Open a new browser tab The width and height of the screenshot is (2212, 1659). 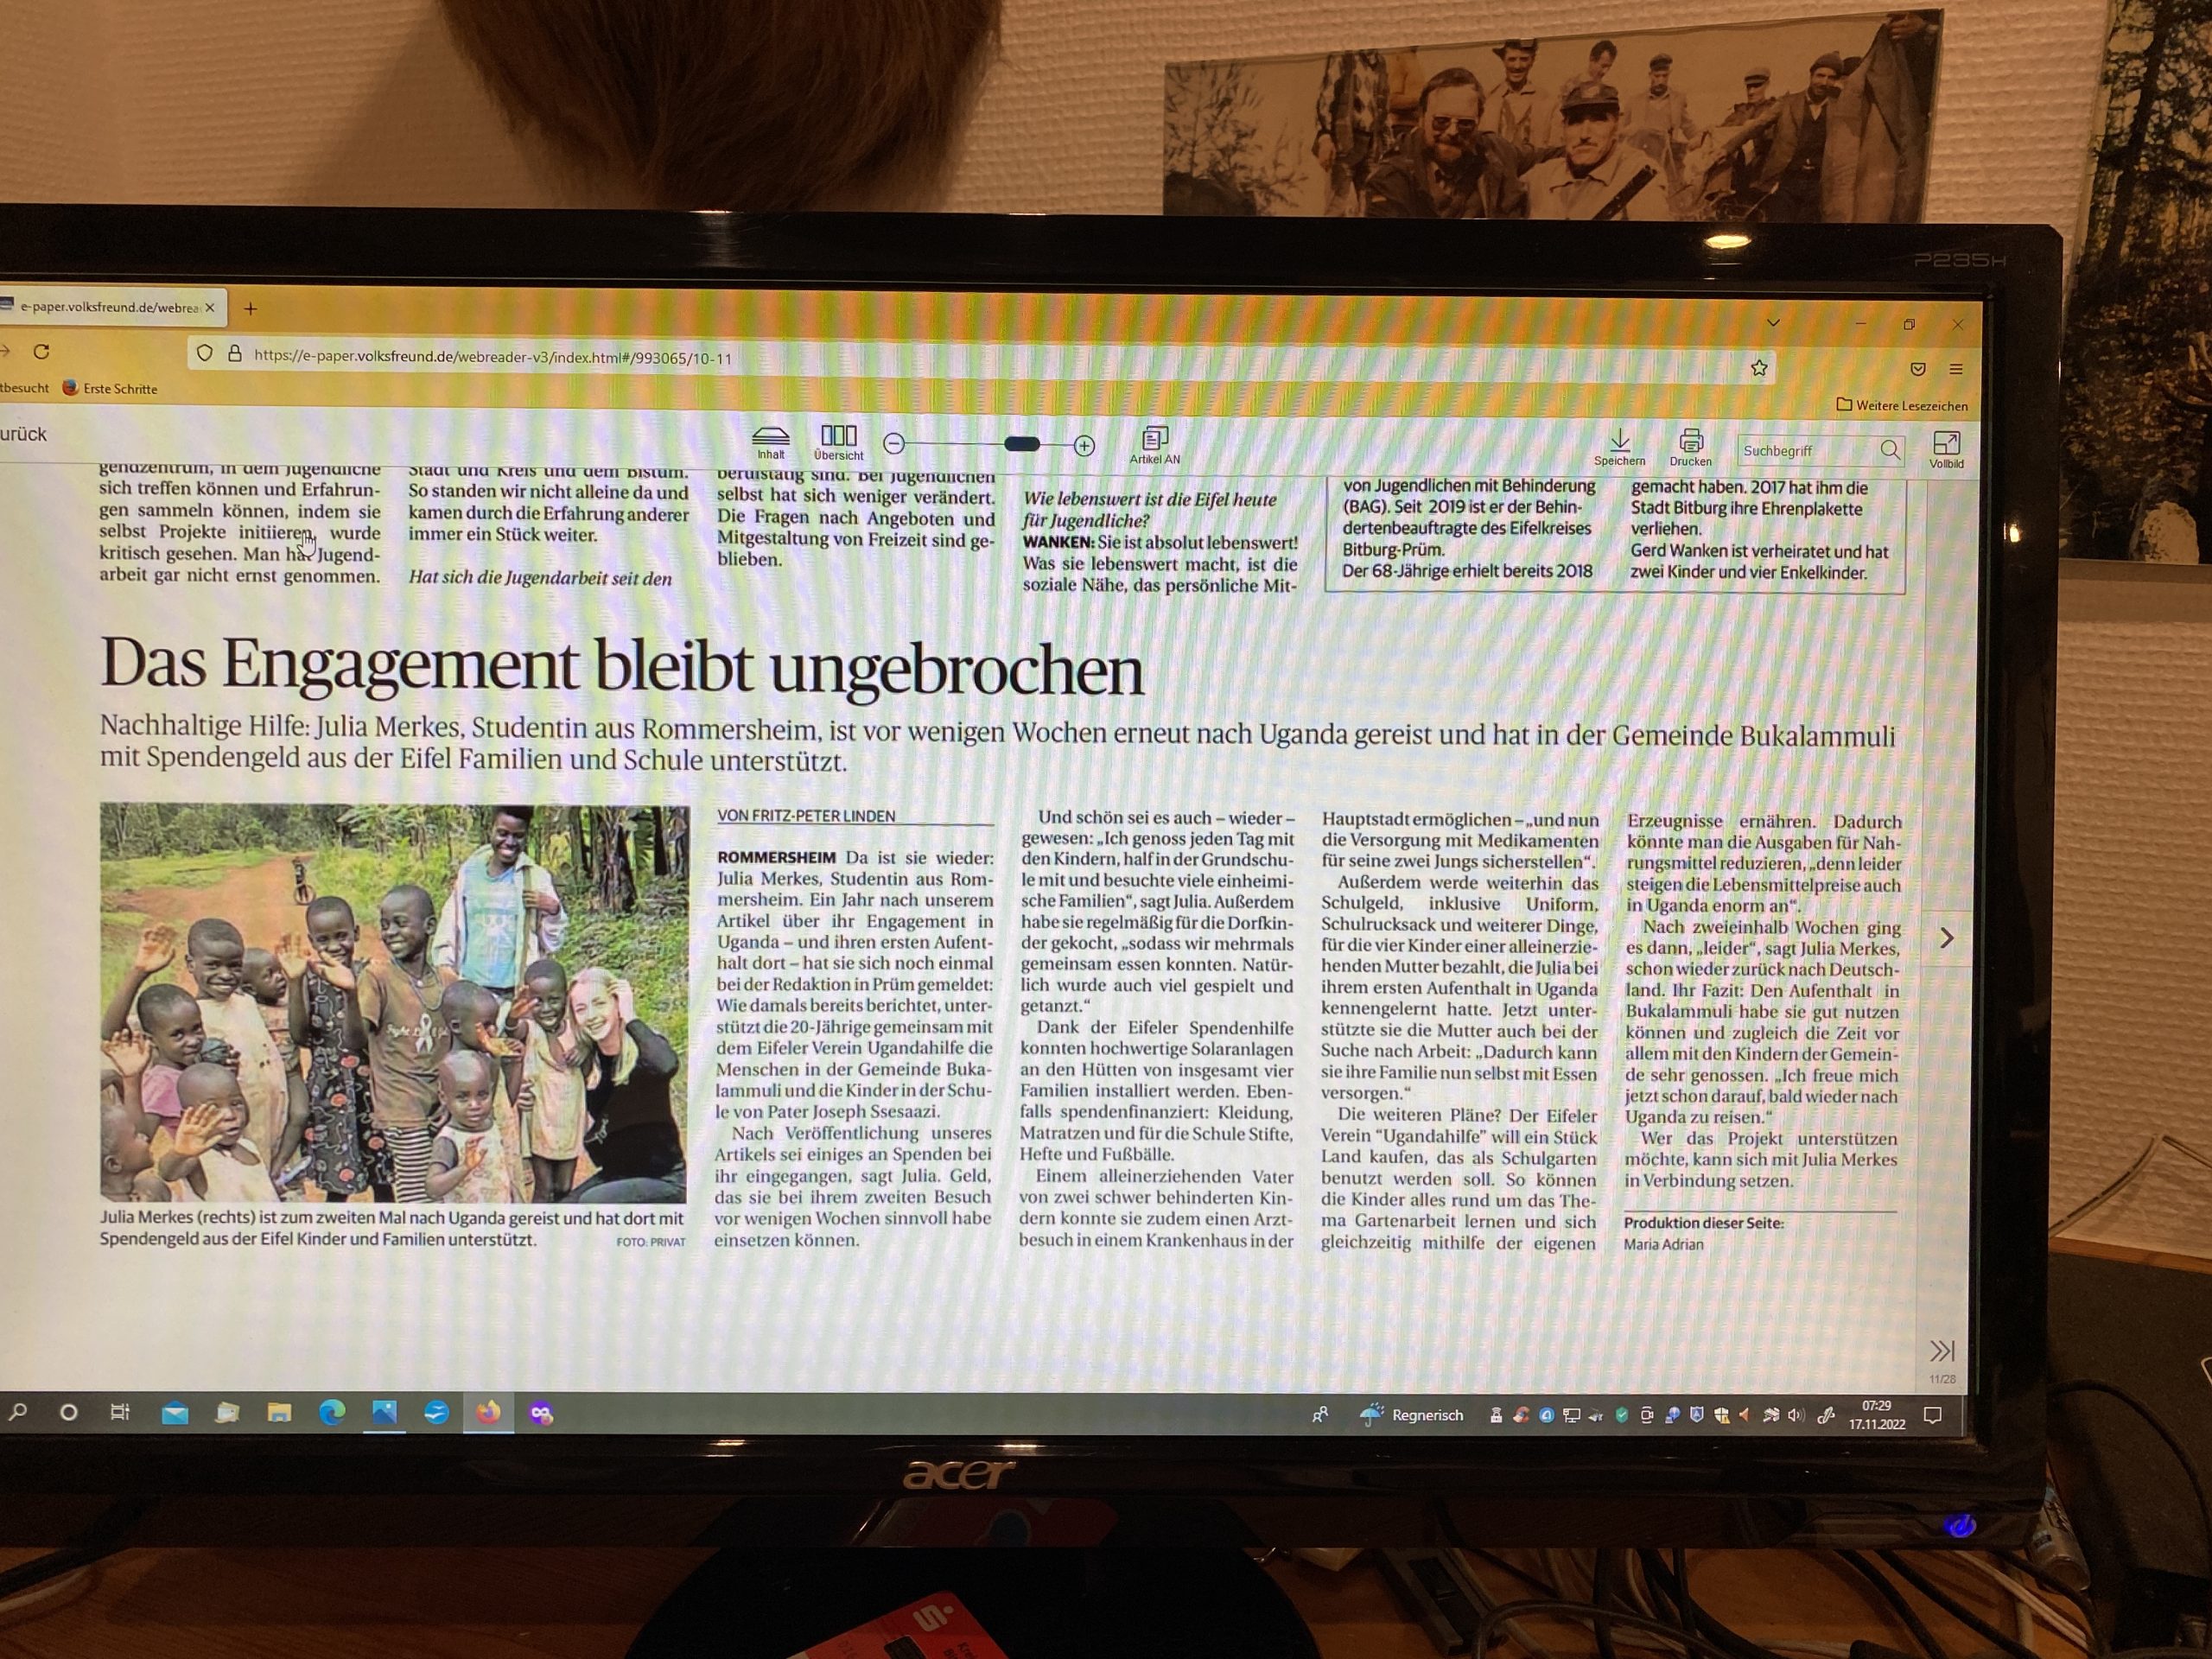click(250, 309)
